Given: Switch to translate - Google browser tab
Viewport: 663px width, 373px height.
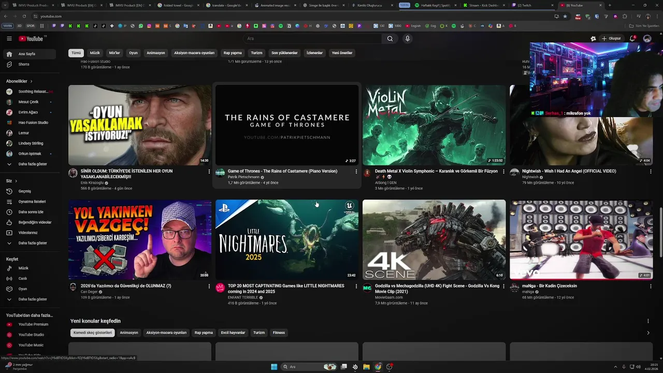Looking at the screenshot, I should coord(226,5).
